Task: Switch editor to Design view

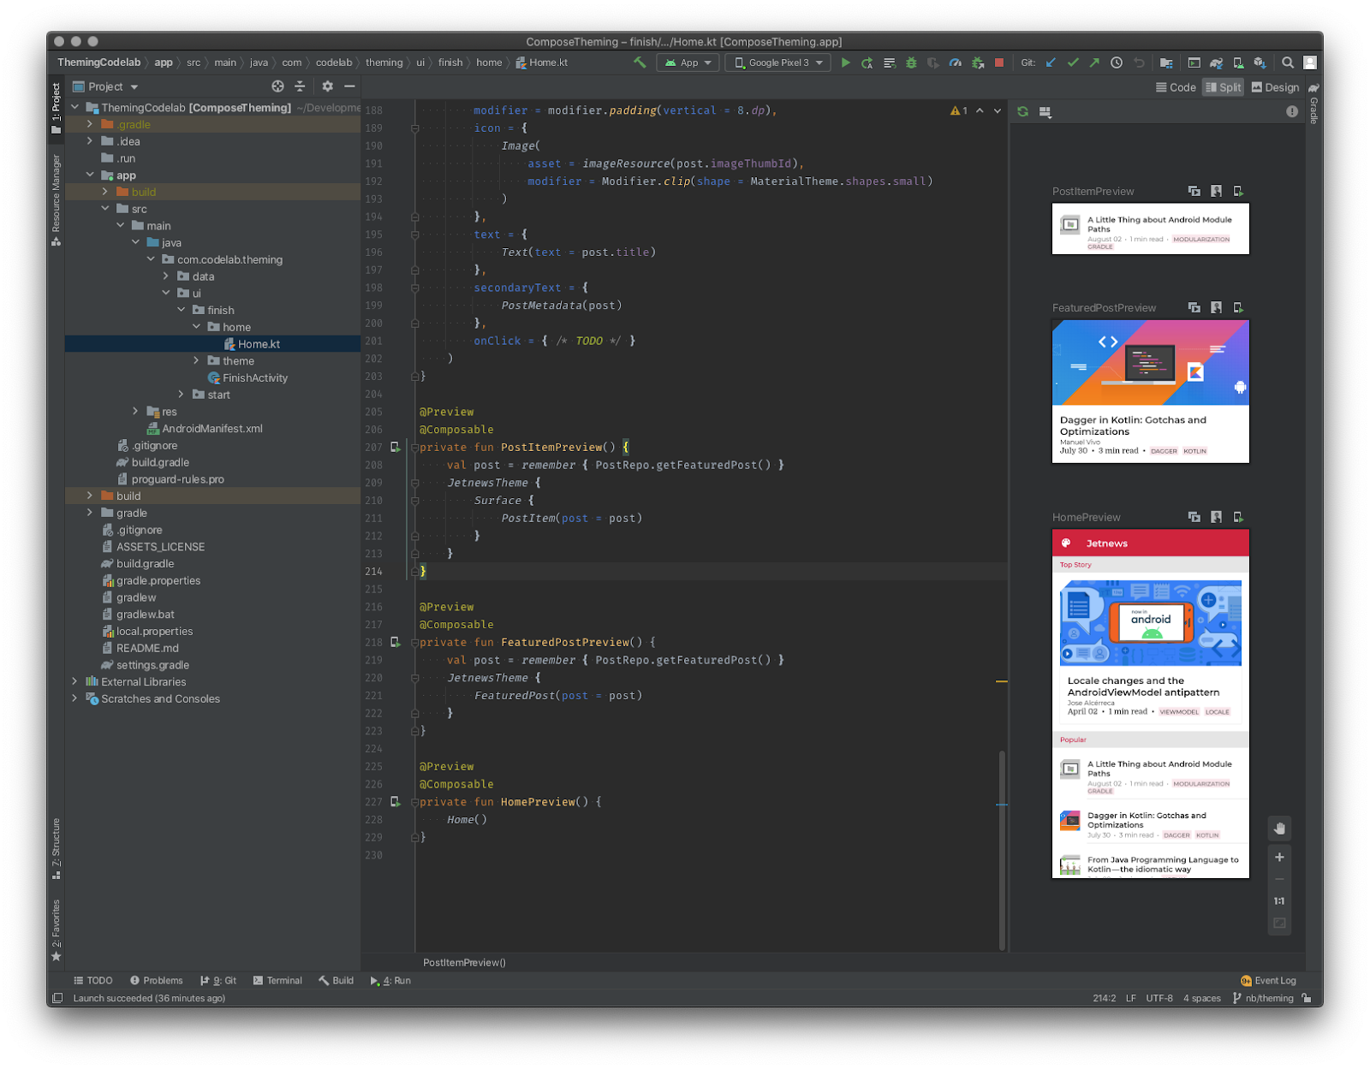Action: (1275, 86)
